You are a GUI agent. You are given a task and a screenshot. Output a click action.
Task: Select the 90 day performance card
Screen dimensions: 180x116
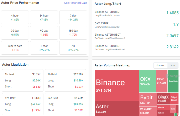(x=44, y=33)
